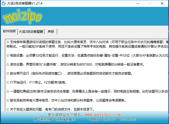
Task: Click the app icon in title bar
Action: pos(4,3)
